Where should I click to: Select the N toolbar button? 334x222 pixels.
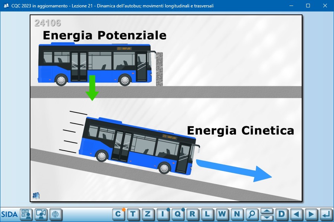click(x=237, y=214)
